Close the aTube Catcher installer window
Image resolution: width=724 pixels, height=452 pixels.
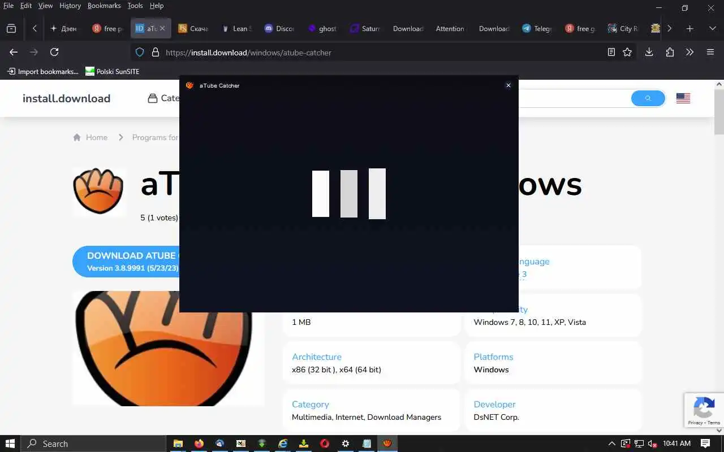tap(508, 85)
